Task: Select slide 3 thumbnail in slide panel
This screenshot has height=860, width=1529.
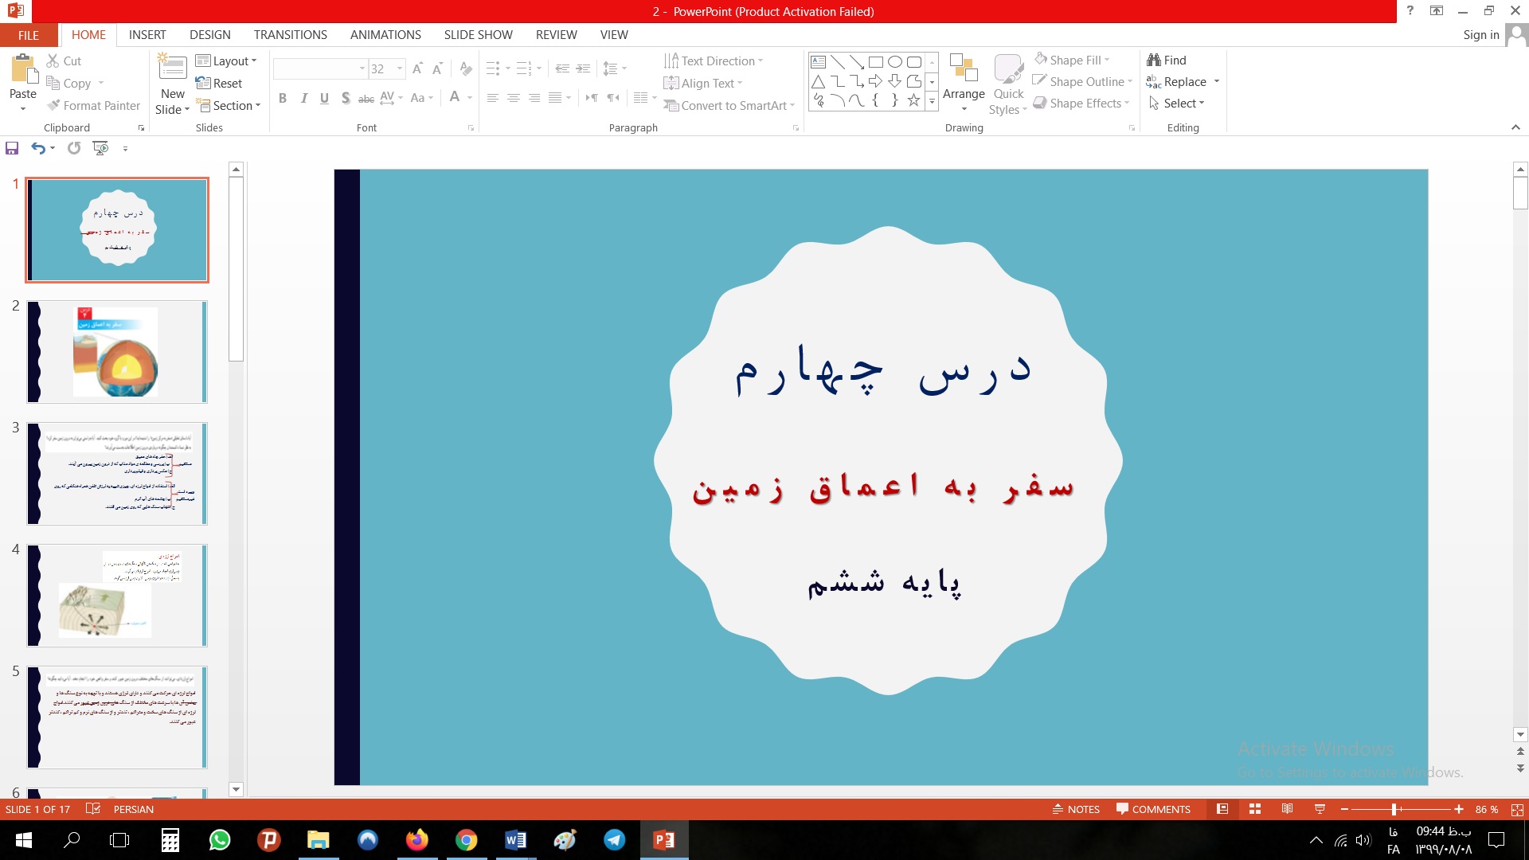Action: 117,474
